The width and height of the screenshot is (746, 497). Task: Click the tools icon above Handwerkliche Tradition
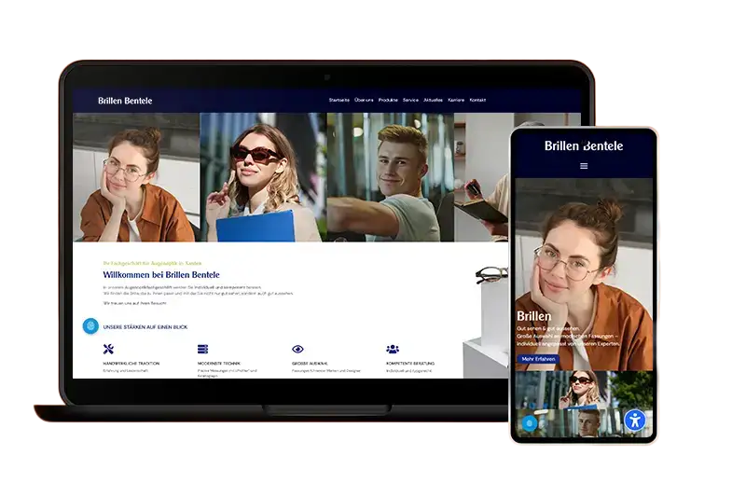[109, 350]
